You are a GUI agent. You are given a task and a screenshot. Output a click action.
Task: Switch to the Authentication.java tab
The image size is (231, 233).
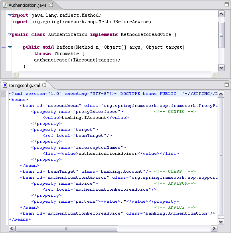tap(28, 5)
